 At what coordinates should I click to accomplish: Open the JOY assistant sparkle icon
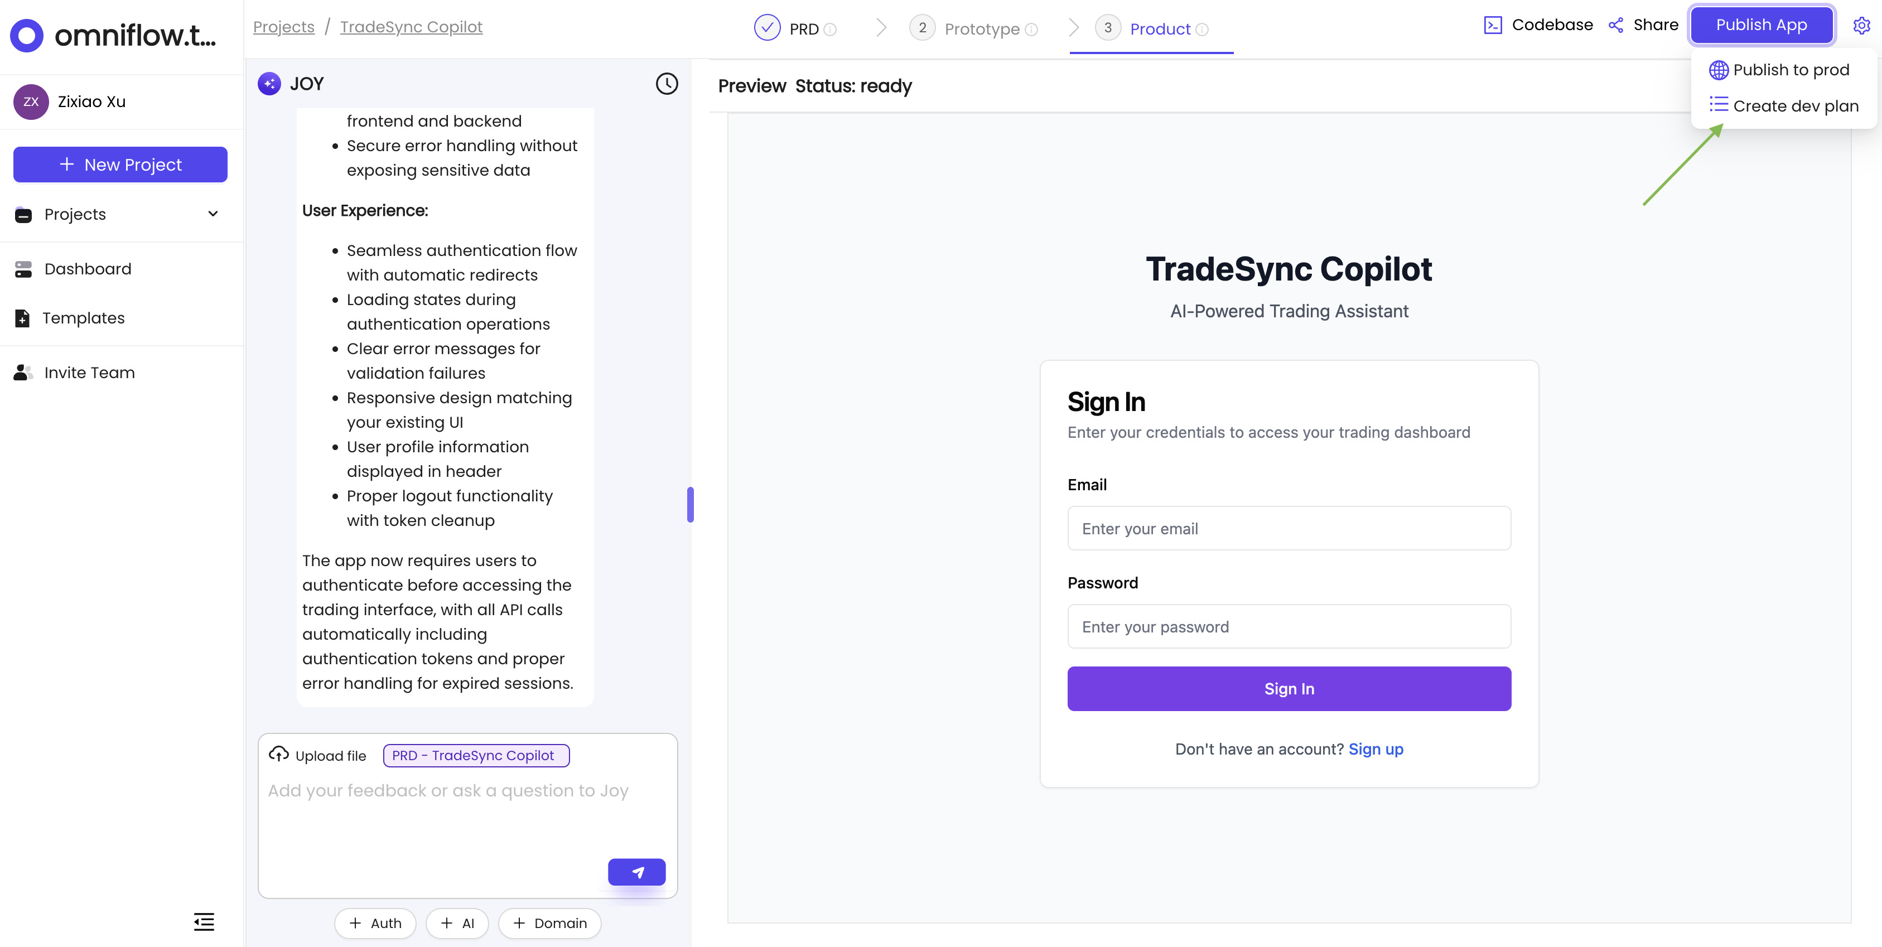point(269,83)
